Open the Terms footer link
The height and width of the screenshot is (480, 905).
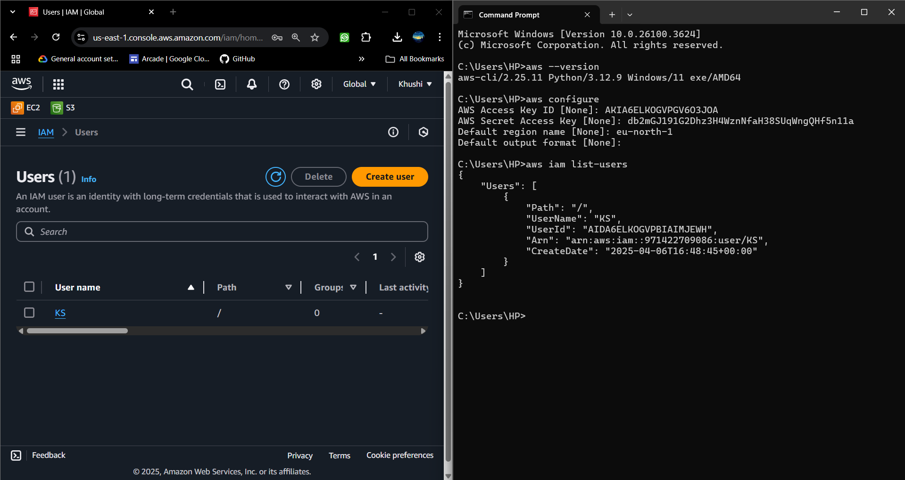[x=340, y=455]
